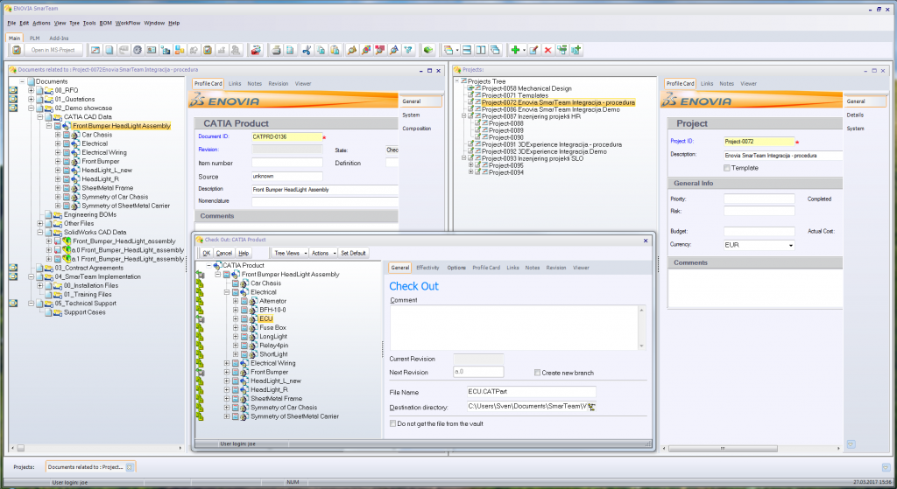
Task: Open the WorkFlow menu
Action: pos(128,24)
